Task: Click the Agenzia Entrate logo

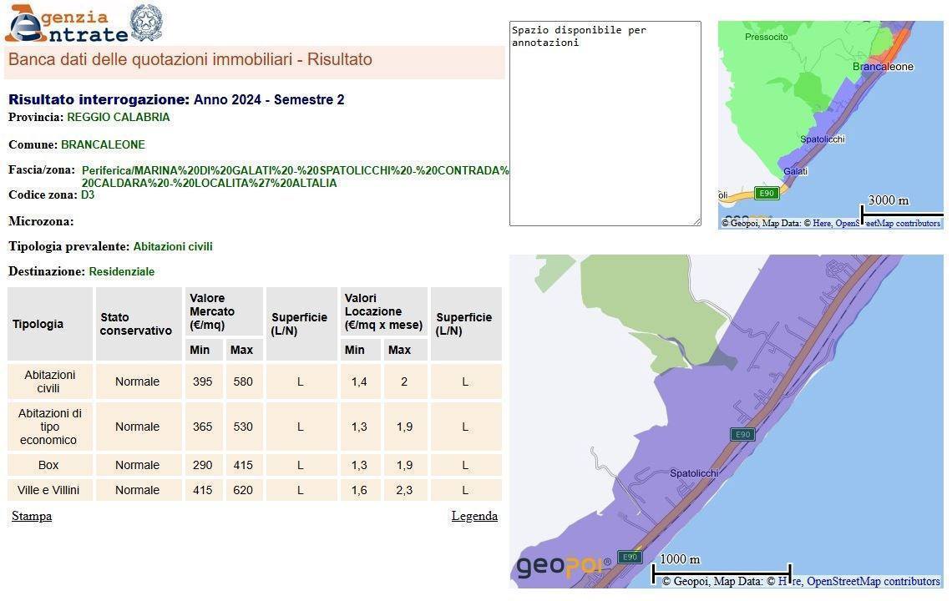Action: [x=65, y=24]
